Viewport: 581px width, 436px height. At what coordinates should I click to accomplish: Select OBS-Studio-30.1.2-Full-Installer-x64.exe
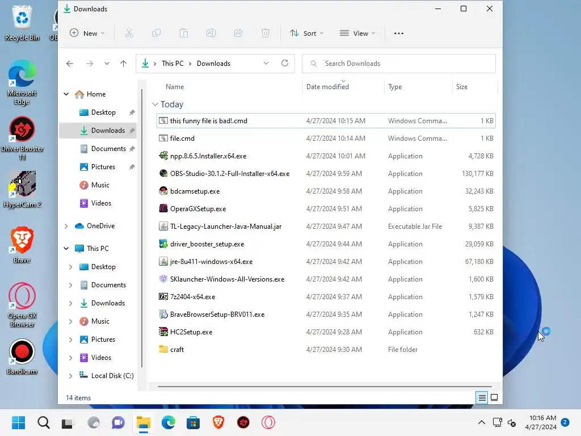click(x=326, y=174)
